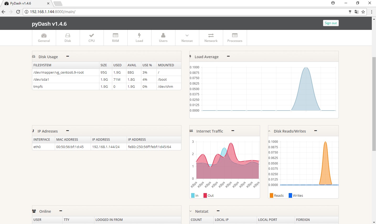Reload the page in the browser
The image size is (376, 224).
18,12
